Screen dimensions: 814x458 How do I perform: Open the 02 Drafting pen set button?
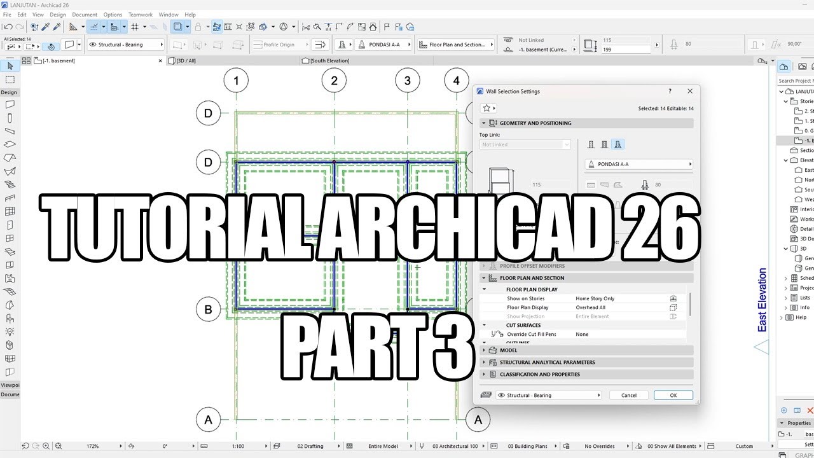pyautogui.click(x=310, y=446)
